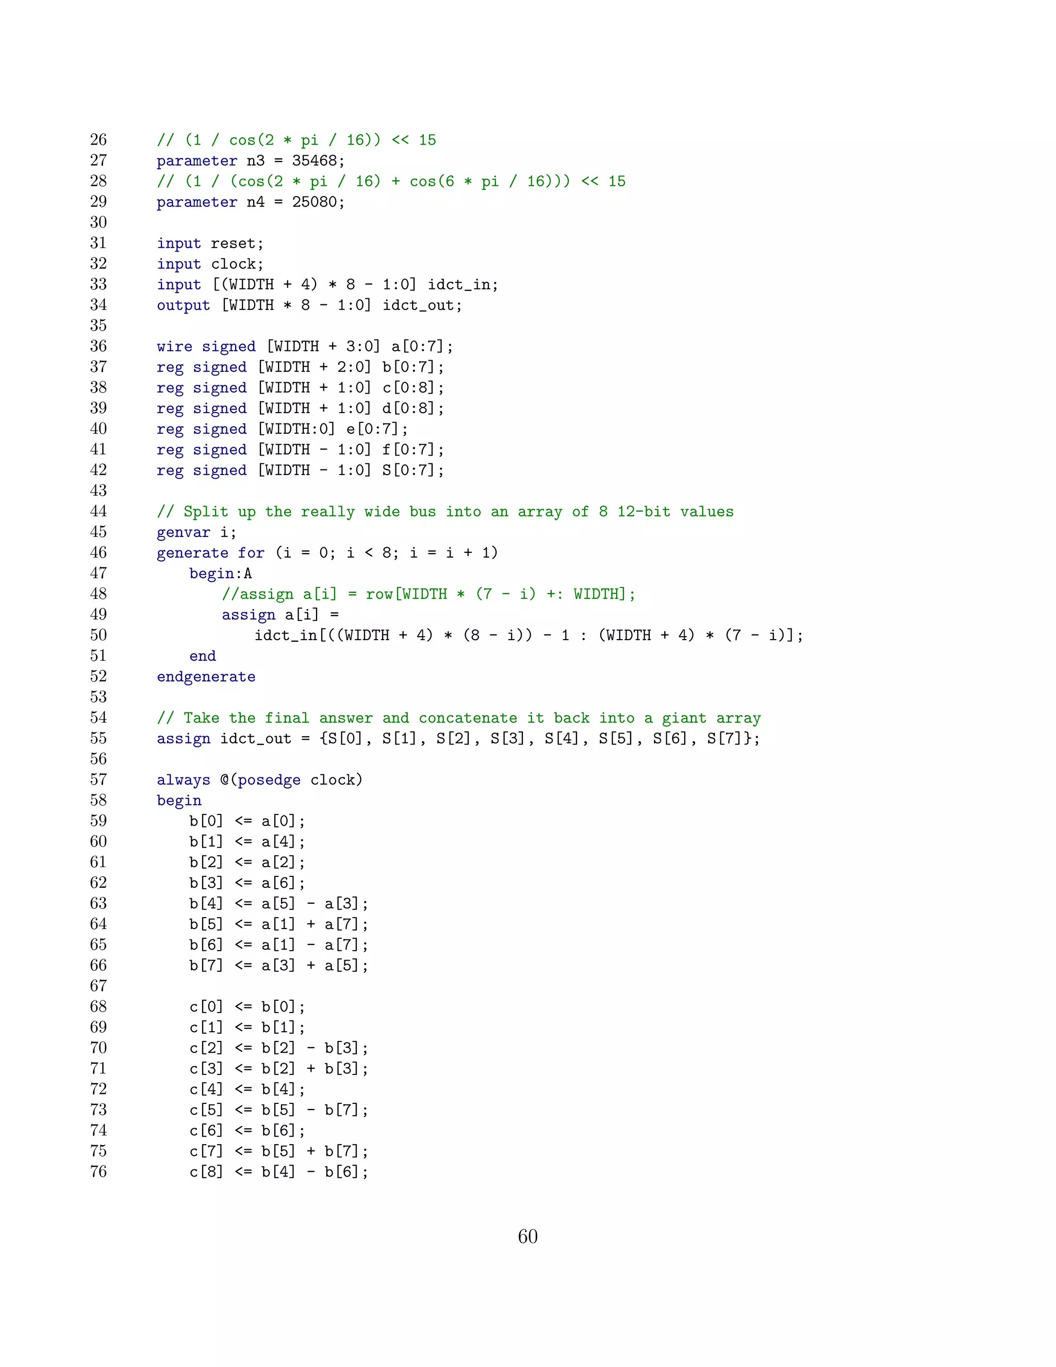
Task: Click the line 'b[6] <= a[1] - a[7];'
Action: pos(279,945)
